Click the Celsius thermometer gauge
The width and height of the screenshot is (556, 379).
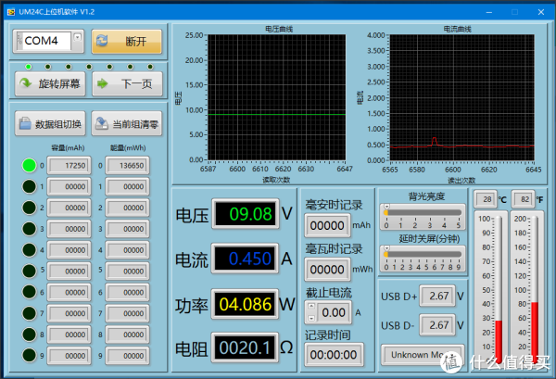pos(499,289)
